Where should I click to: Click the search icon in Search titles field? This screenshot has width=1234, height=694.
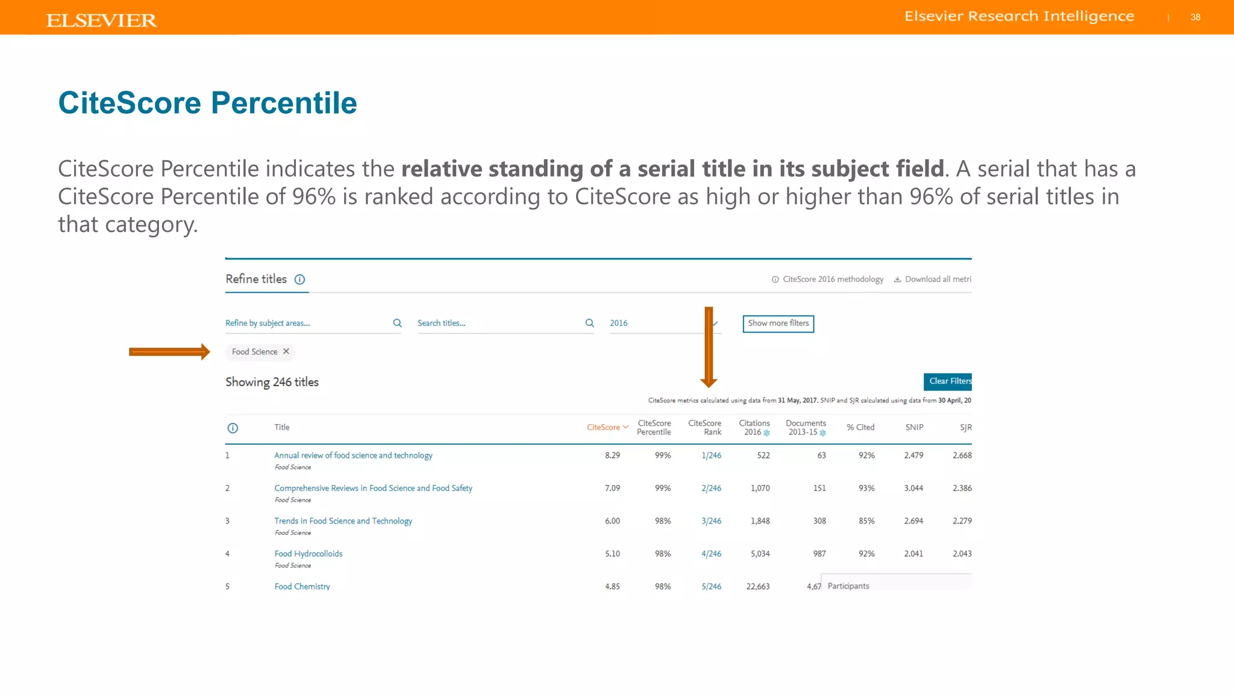[589, 323]
